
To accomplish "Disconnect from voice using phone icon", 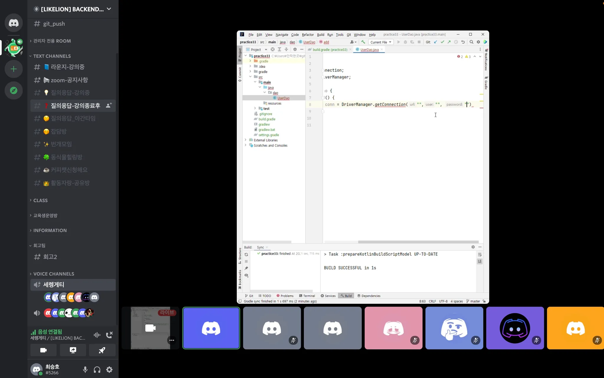I will [x=109, y=335].
